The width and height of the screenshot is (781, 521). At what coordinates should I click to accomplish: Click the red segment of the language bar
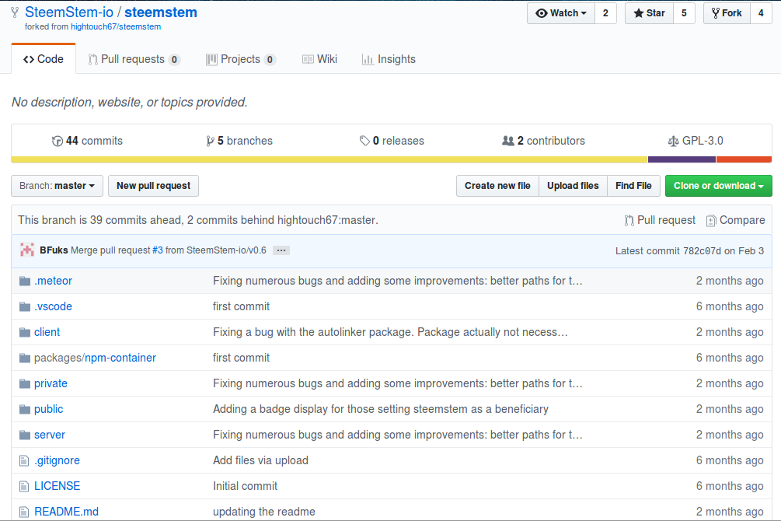pyautogui.click(x=744, y=159)
